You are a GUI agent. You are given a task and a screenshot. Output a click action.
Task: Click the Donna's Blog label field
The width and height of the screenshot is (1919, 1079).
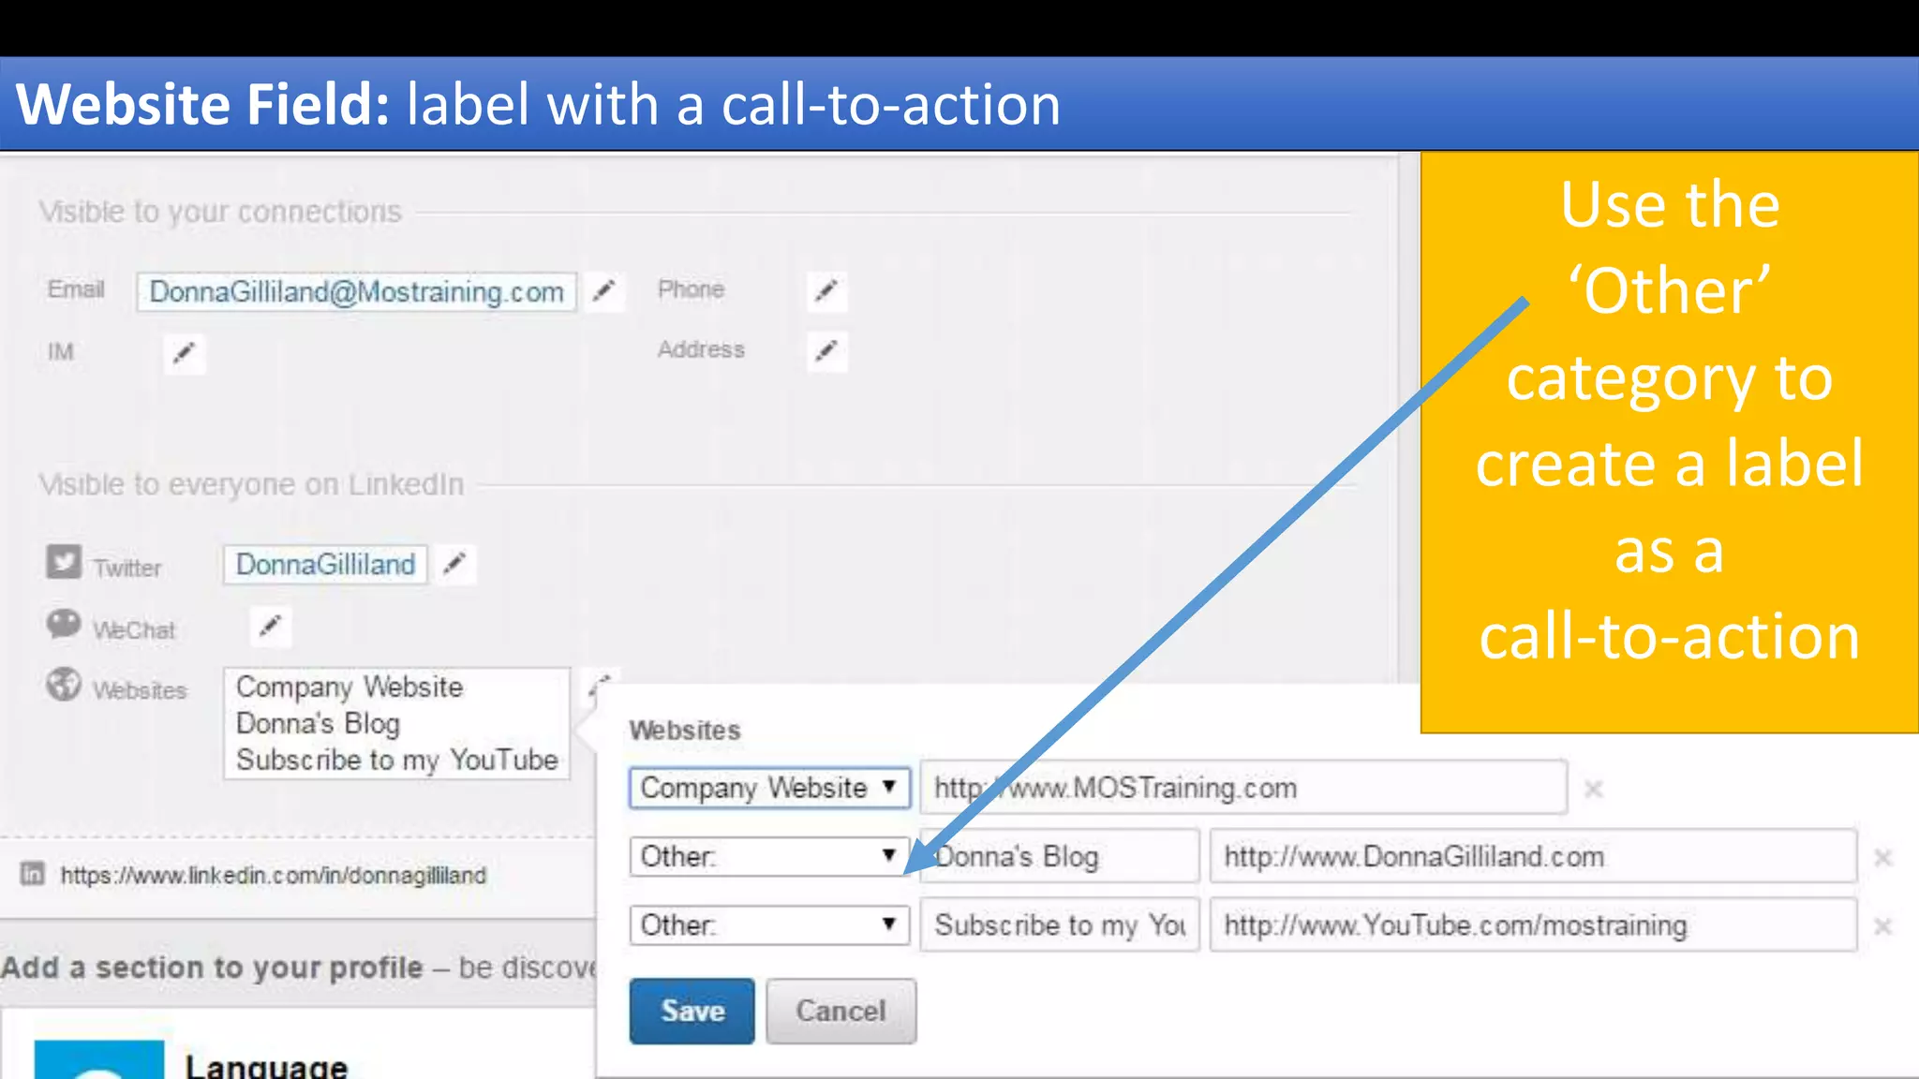pyautogui.click(x=1060, y=856)
